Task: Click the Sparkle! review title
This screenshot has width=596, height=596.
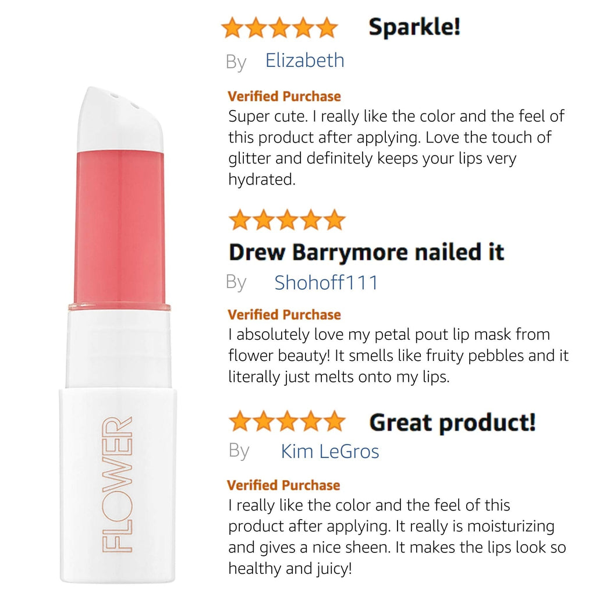Action: click(414, 27)
